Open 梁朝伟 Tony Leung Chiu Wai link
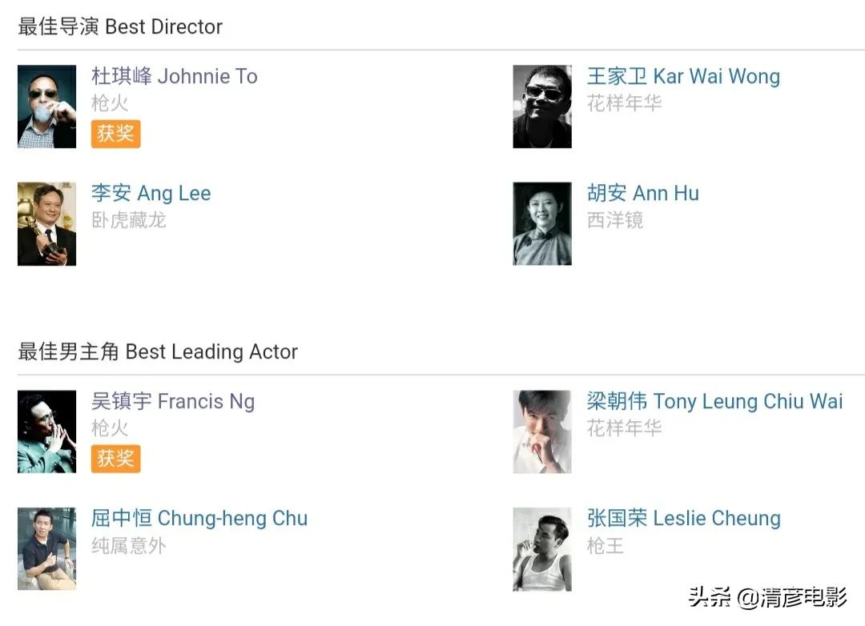Screen dimensions: 865x626 point(714,402)
